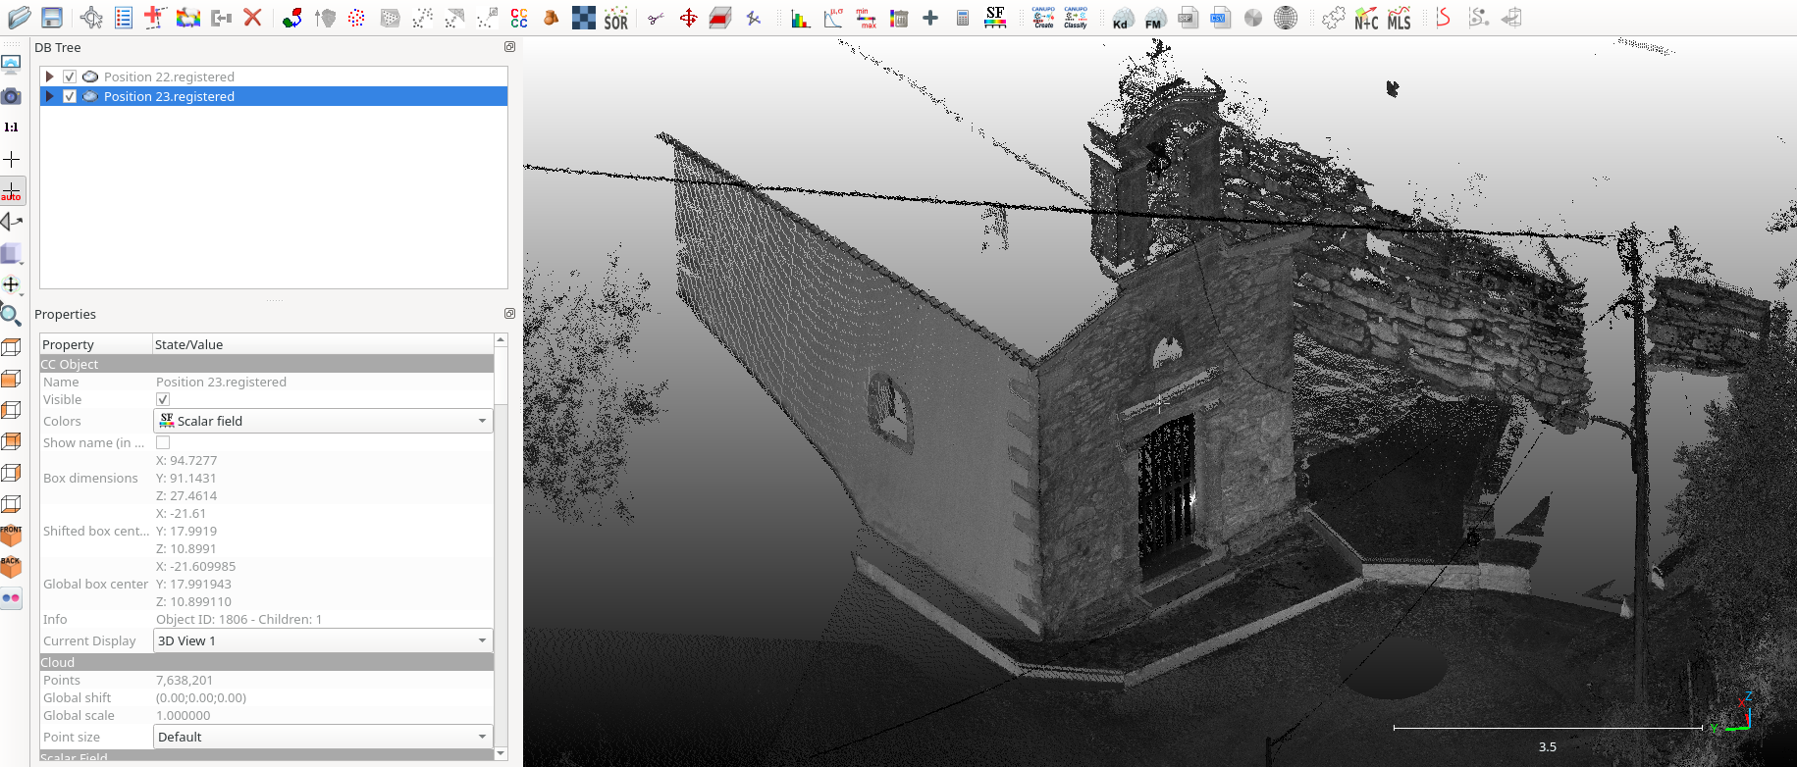Open the N+C normals plugin
The height and width of the screenshot is (767, 1797).
(1366, 18)
